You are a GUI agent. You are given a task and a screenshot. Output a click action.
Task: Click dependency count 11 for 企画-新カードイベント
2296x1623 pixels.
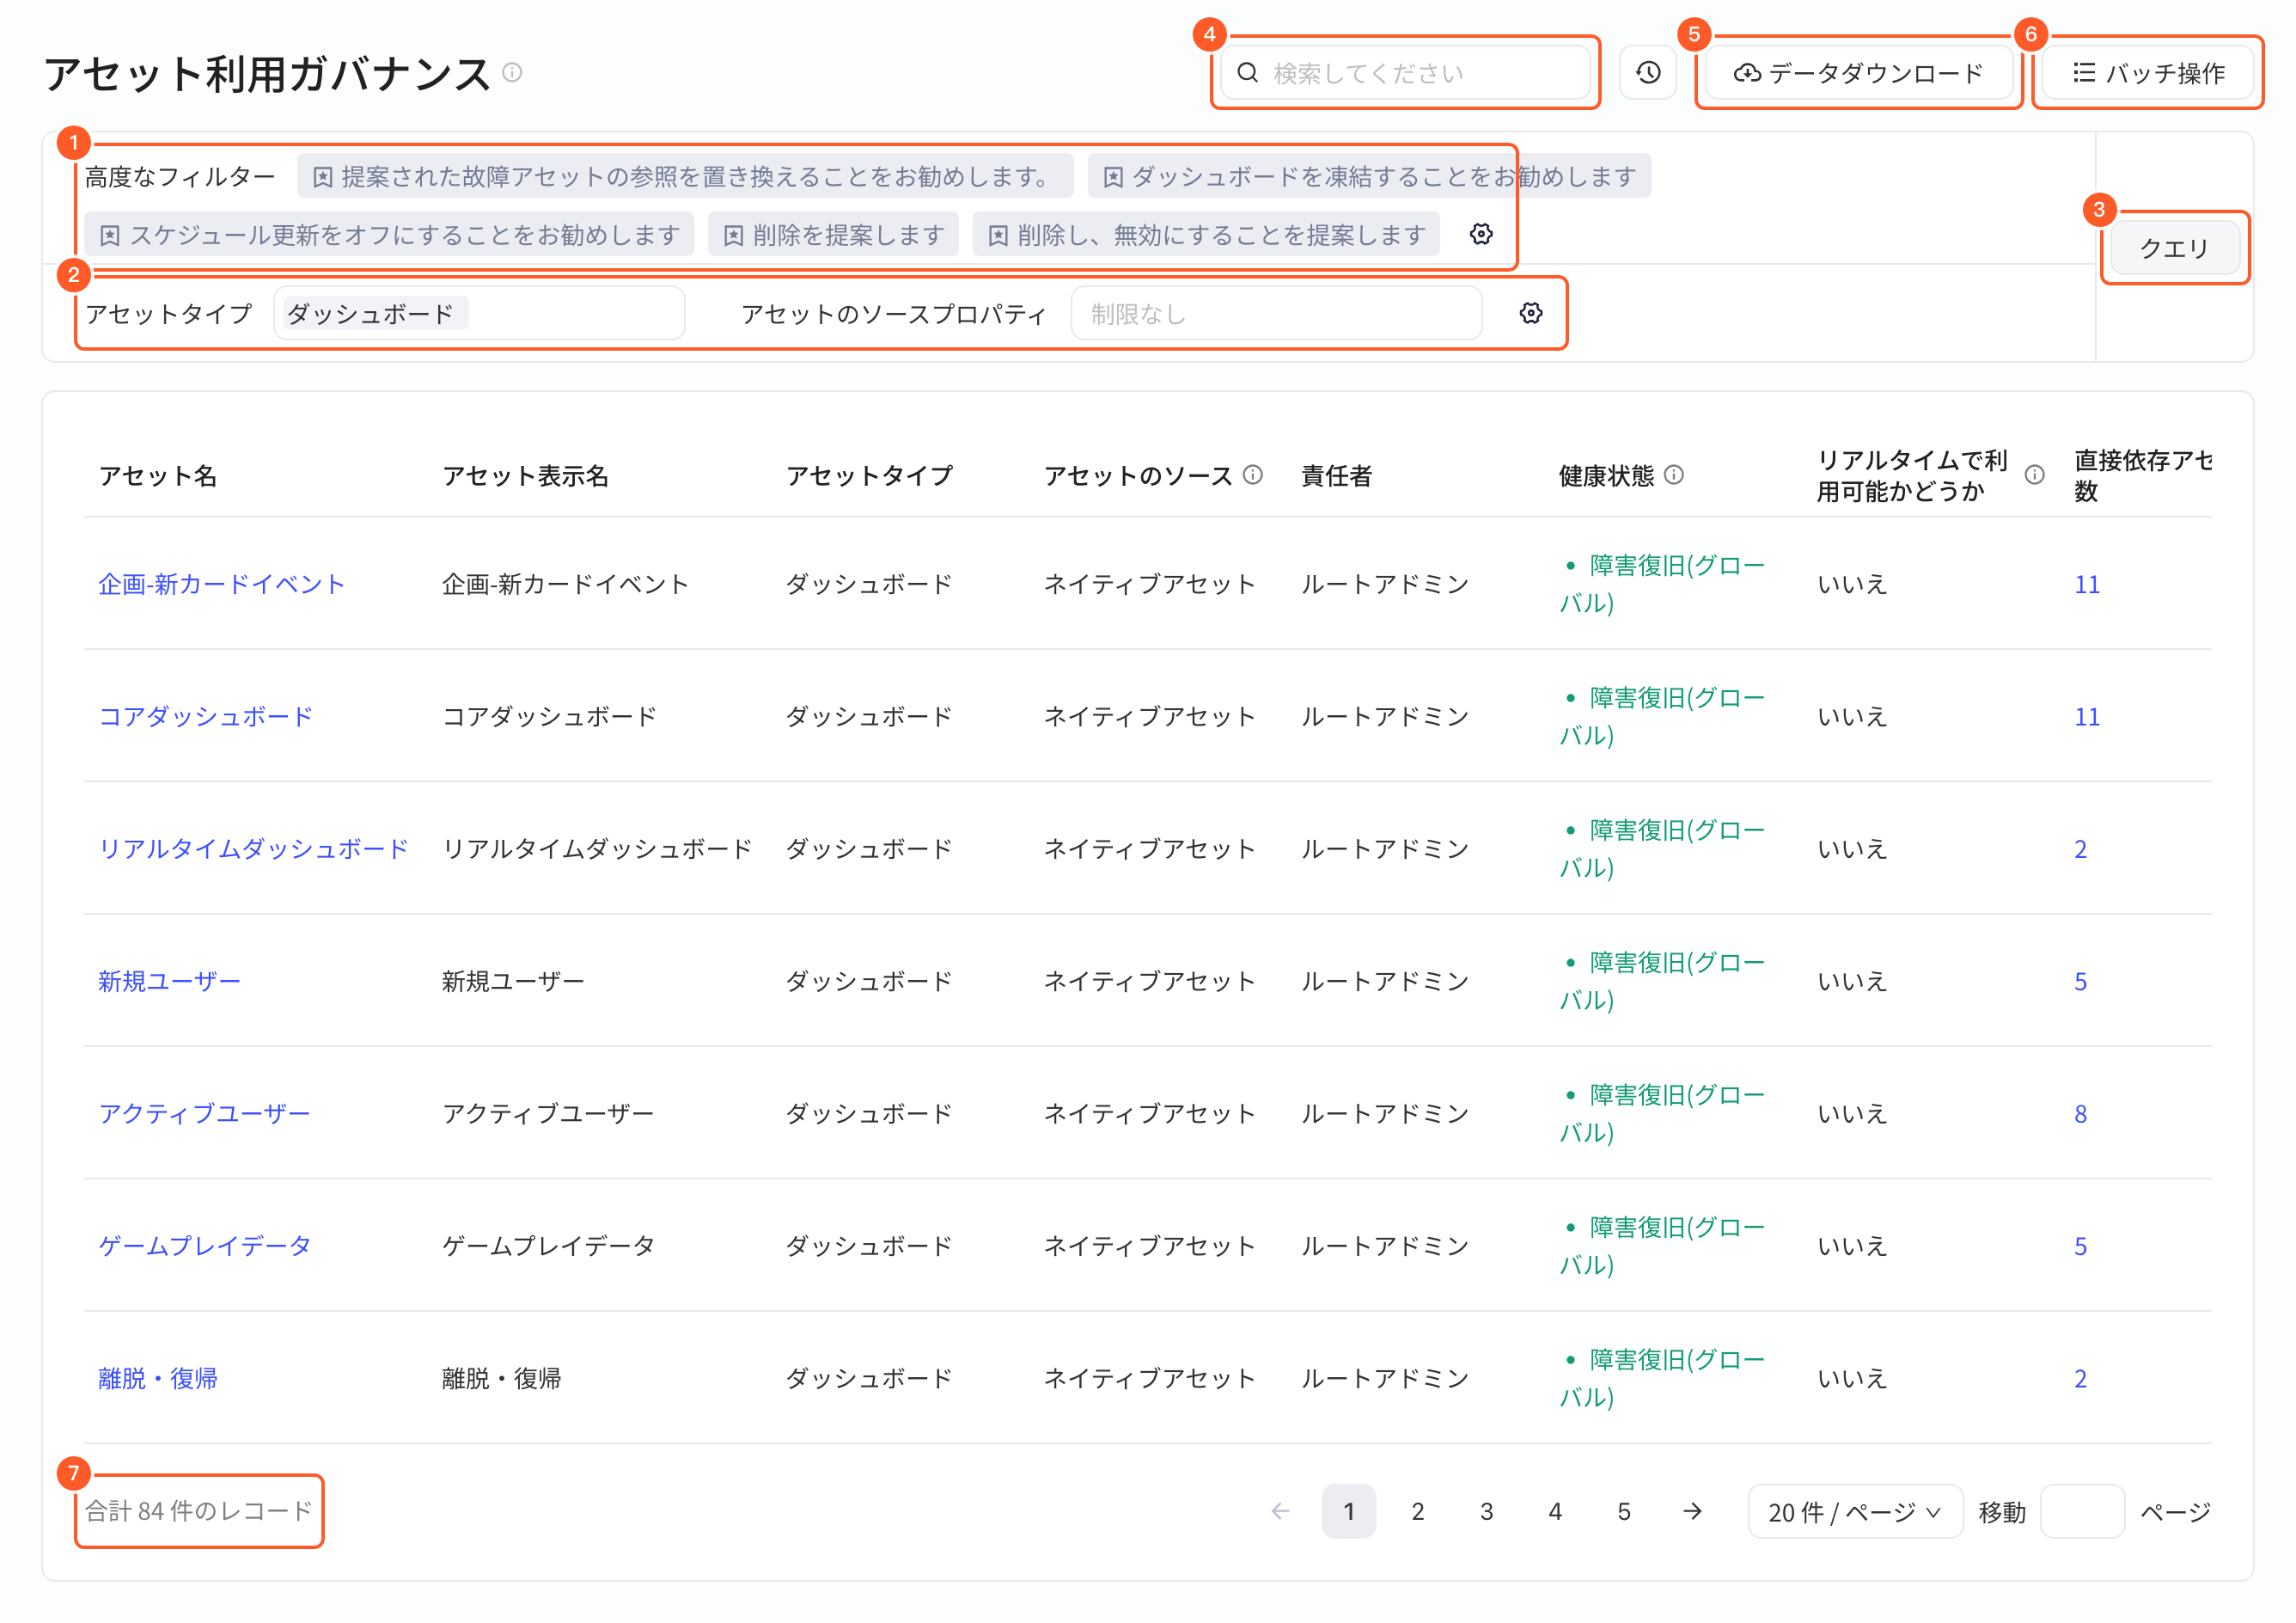point(2087,585)
